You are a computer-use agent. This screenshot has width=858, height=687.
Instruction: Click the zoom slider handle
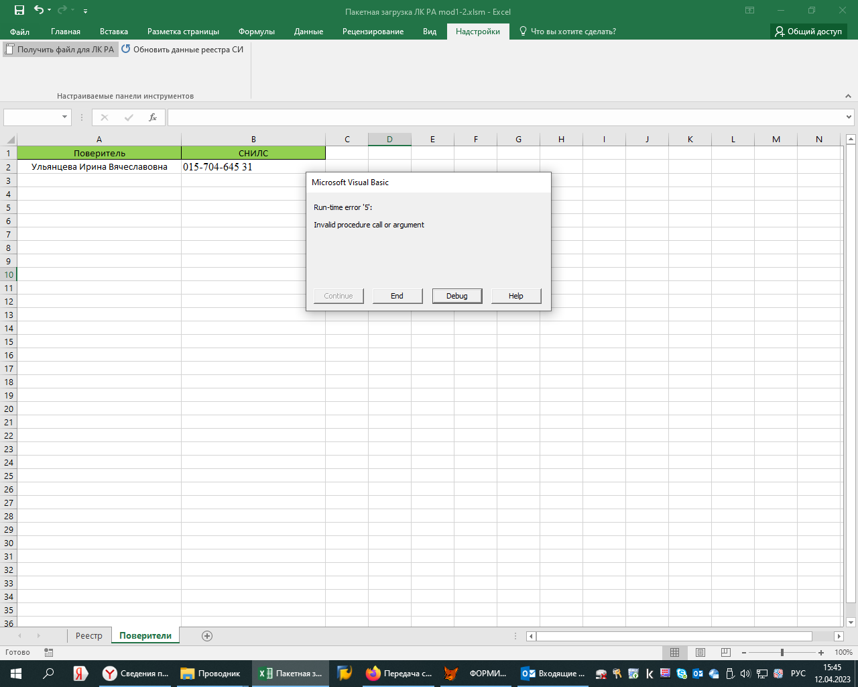tap(782, 653)
